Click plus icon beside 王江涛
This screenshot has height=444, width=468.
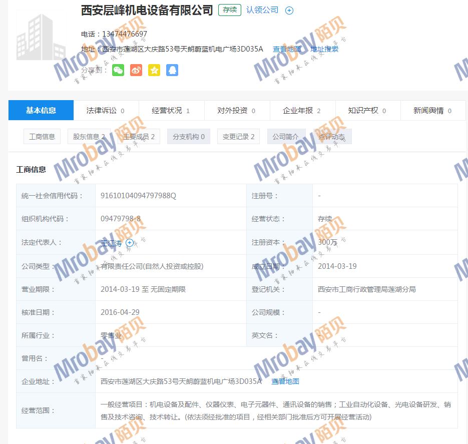pos(130,243)
